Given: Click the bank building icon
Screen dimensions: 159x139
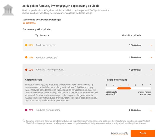Looking at the screenshot, I should click(x=8, y=9).
